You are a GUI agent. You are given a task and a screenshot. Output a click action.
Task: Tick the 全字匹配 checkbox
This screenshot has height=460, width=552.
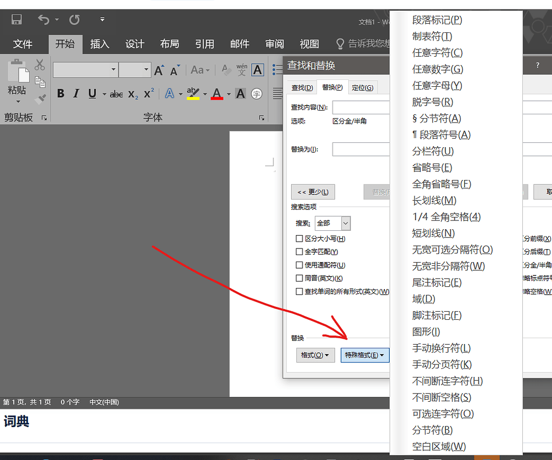pos(299,251)
